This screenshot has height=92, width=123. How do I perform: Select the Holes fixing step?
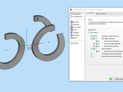pos(74,30)
